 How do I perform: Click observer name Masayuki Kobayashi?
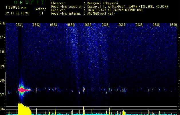click(103, 3)
